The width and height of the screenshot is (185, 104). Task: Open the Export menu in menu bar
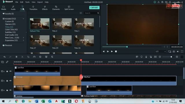[x=40, y=2]
